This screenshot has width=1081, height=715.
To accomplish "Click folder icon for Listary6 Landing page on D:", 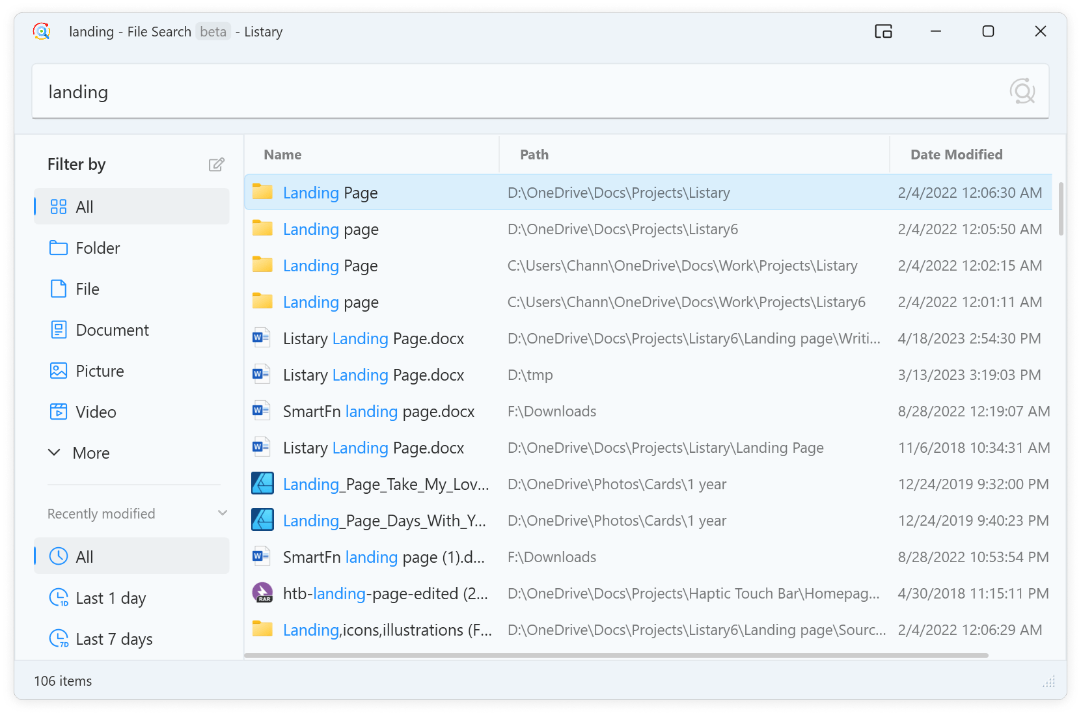I will pos(262,228).
